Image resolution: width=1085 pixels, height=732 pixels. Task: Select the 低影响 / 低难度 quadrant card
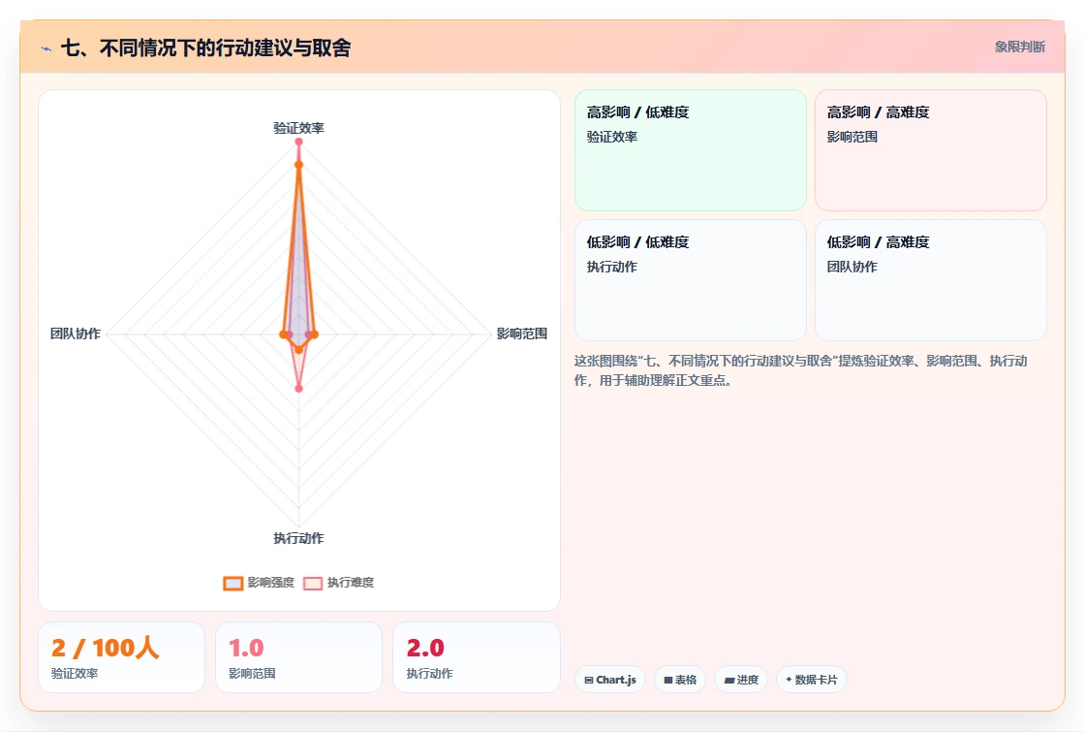[691, 280]
